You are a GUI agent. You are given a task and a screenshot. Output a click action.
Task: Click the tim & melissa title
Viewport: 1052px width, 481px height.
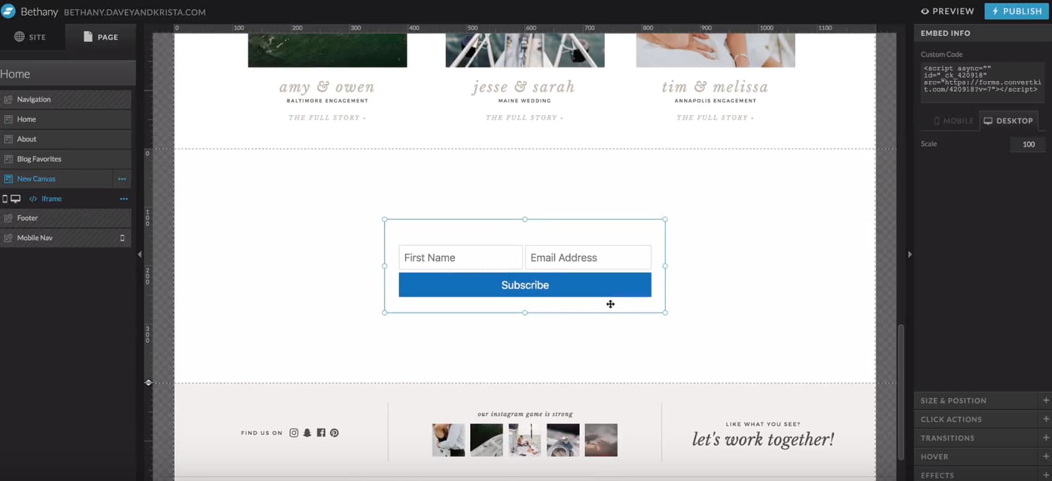tap(715, 87)
